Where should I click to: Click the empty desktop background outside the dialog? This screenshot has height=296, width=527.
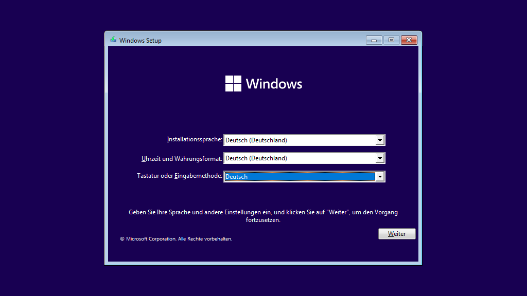(x=51, y=154)
